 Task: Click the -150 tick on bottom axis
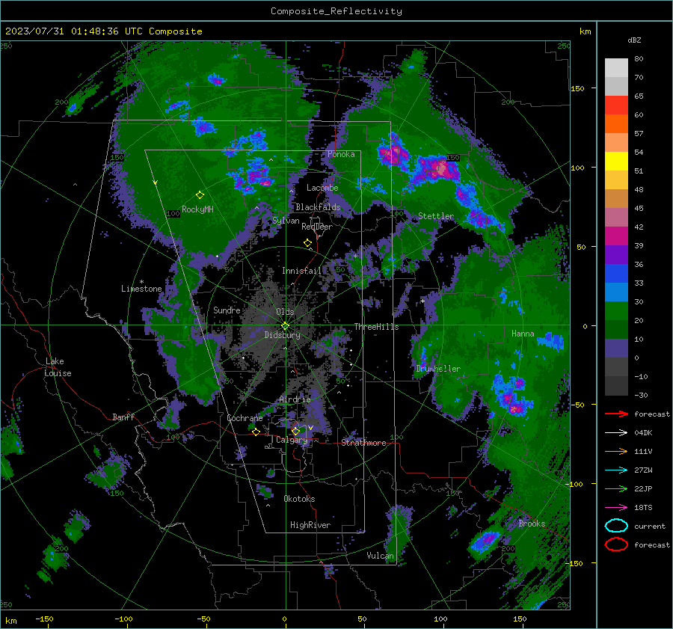44,619
